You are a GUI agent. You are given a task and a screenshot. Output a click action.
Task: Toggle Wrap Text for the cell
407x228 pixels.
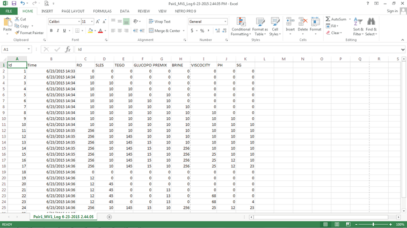159,21
